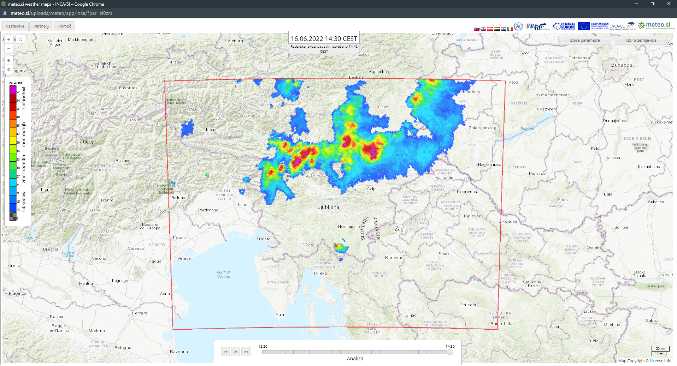
Task: Switch language with the Italian flag
Action: point(510,29)
